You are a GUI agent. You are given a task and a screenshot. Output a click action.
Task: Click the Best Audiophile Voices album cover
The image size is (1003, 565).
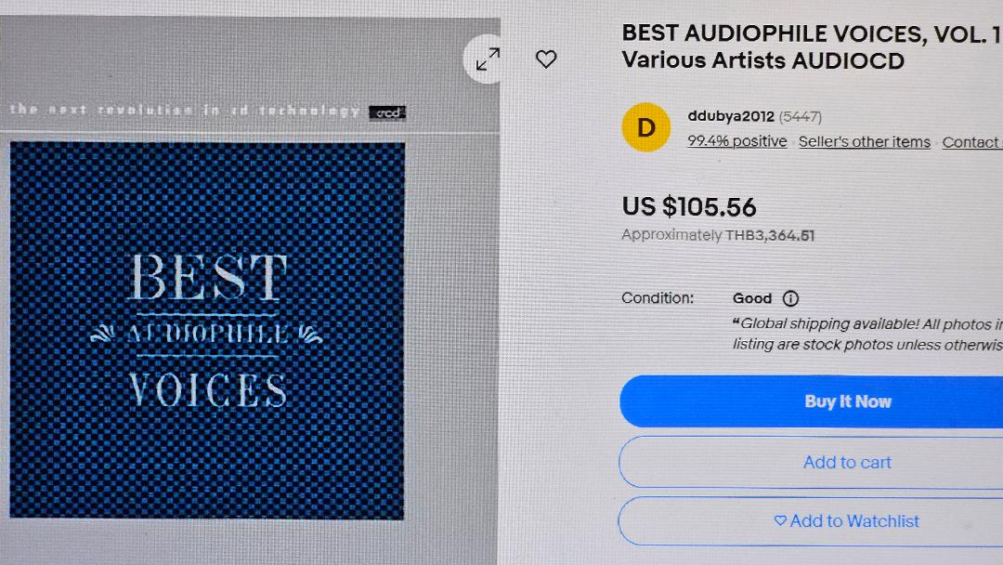point(207,330)
